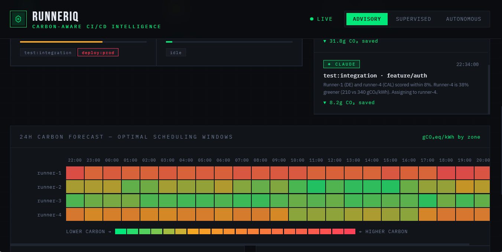Select runner-4 heatmap cell at 23:00
Screen dimensions: 502x252
[94, 215]
